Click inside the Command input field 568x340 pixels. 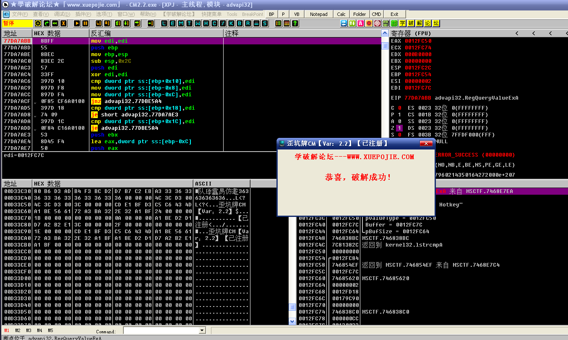[161, 331]
